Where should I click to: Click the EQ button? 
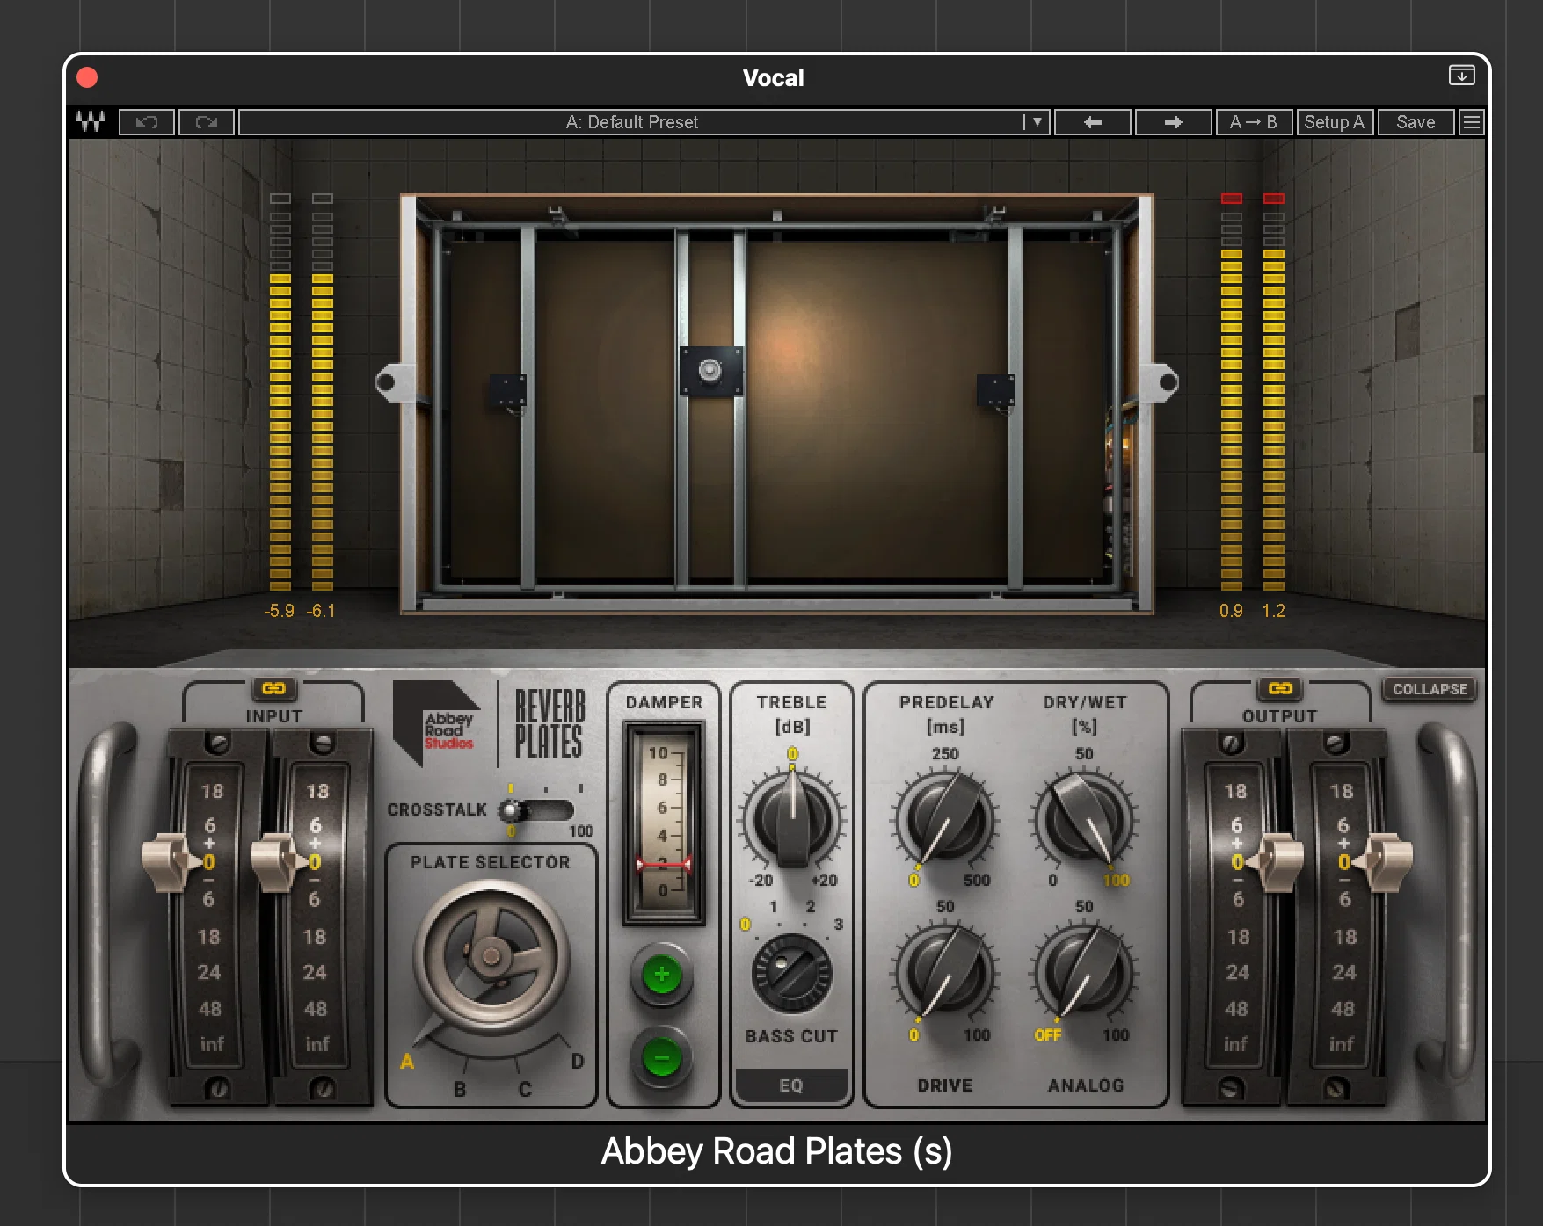point(791,1085)
